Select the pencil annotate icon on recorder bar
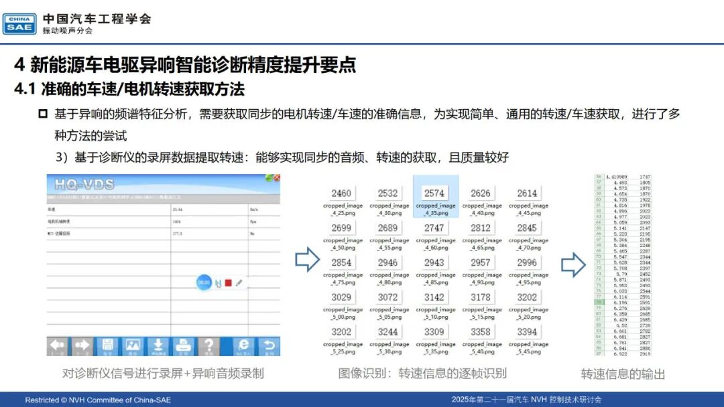Screen dimensions: 724x407 click(239, 283)
